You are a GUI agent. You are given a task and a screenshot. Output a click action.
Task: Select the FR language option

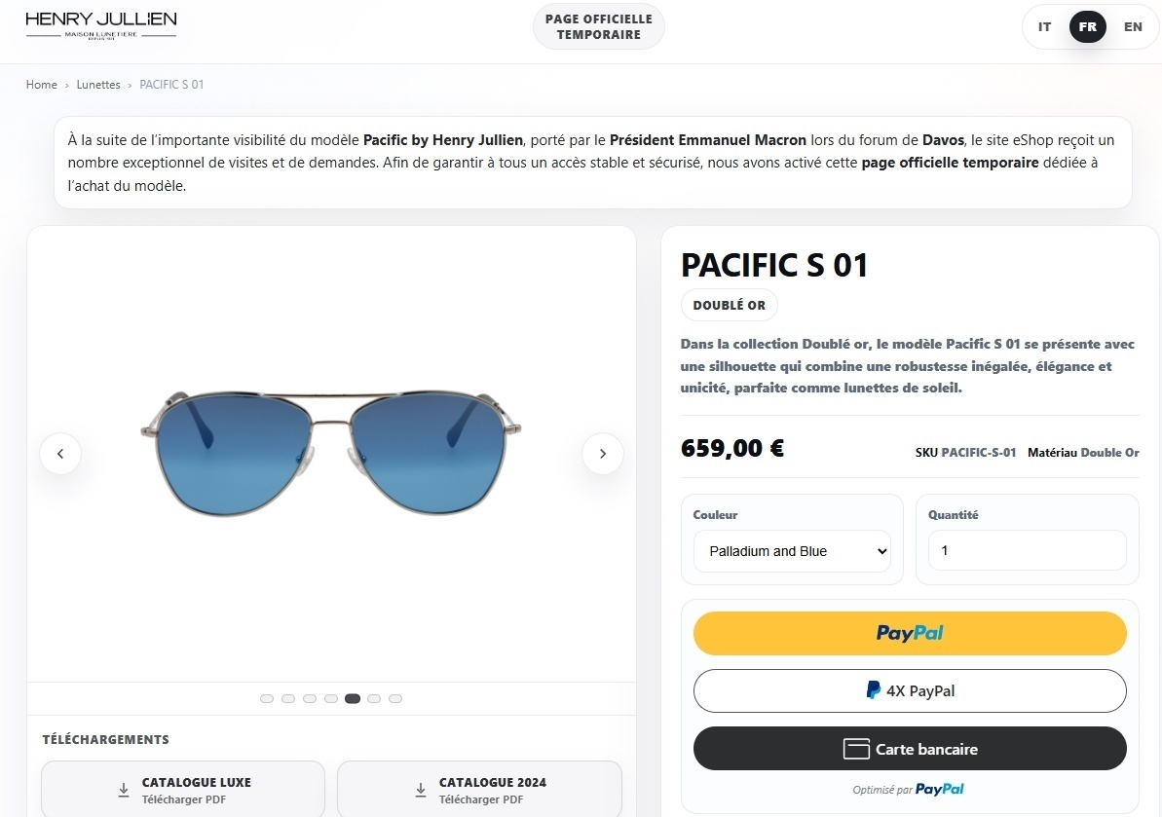(x=1088, y=26)
